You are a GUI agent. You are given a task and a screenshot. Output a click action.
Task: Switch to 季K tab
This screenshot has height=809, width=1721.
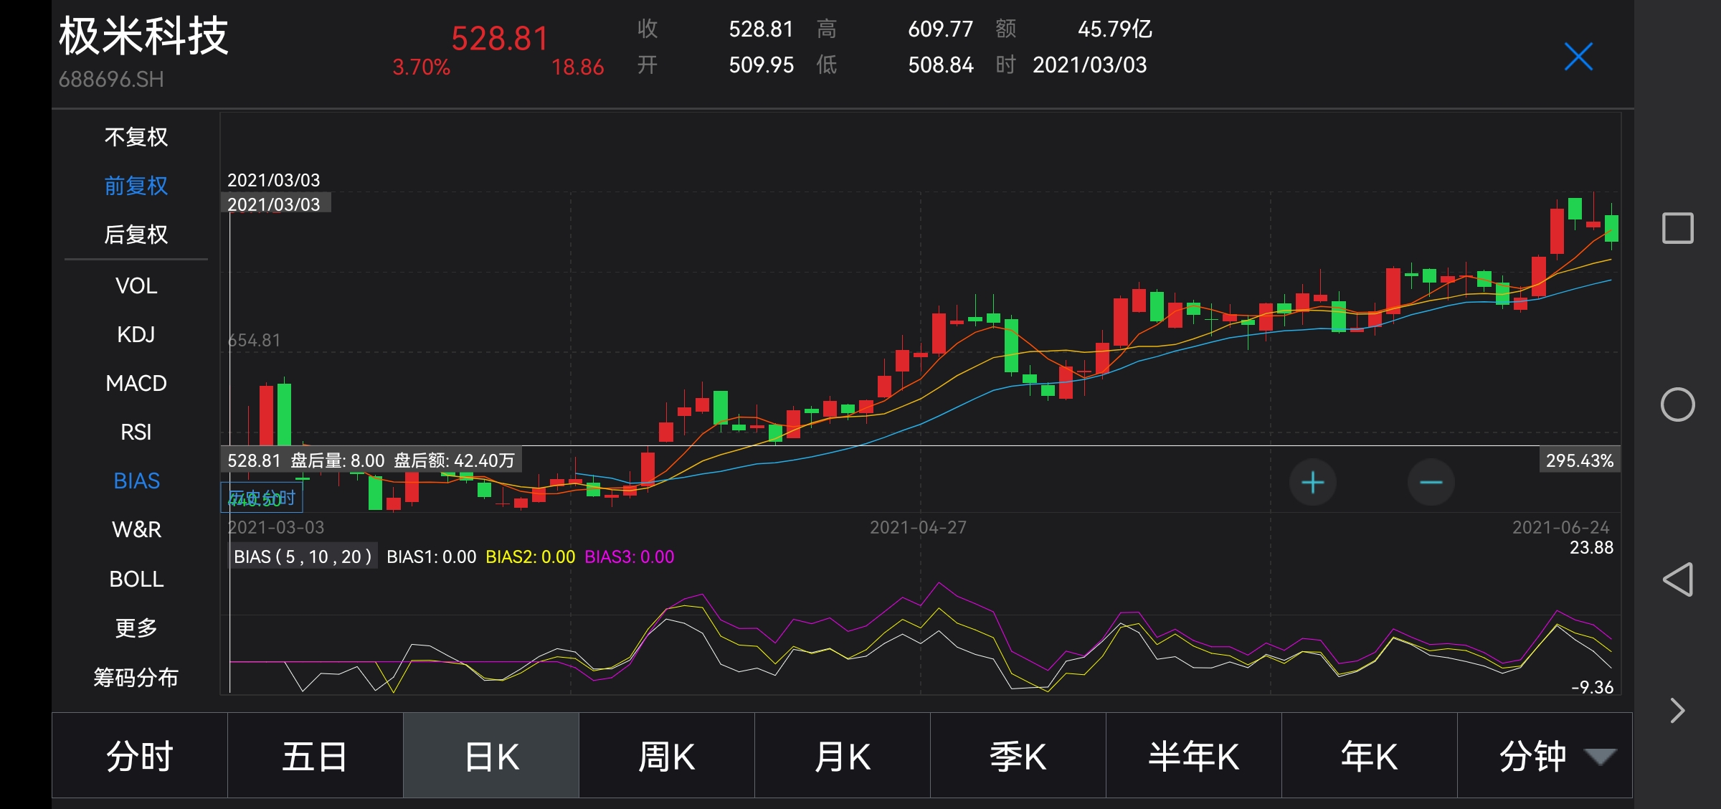click(x=1018, y=756)
